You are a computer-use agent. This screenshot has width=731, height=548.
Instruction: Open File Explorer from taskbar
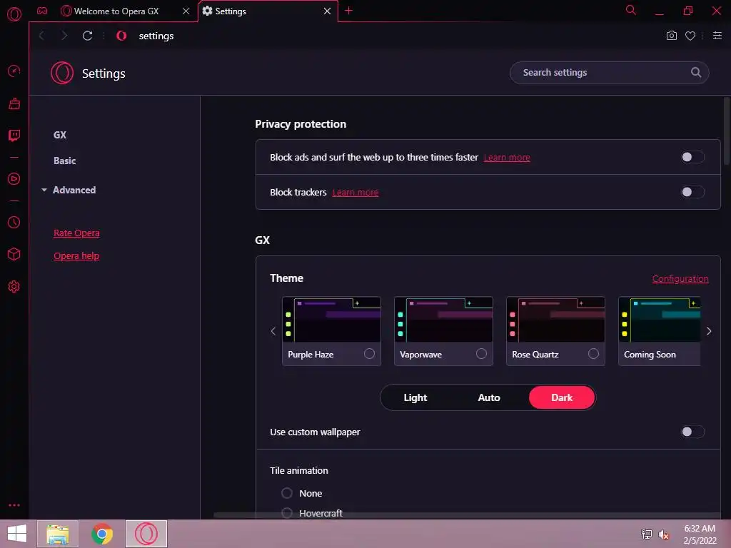coord(57,534)
